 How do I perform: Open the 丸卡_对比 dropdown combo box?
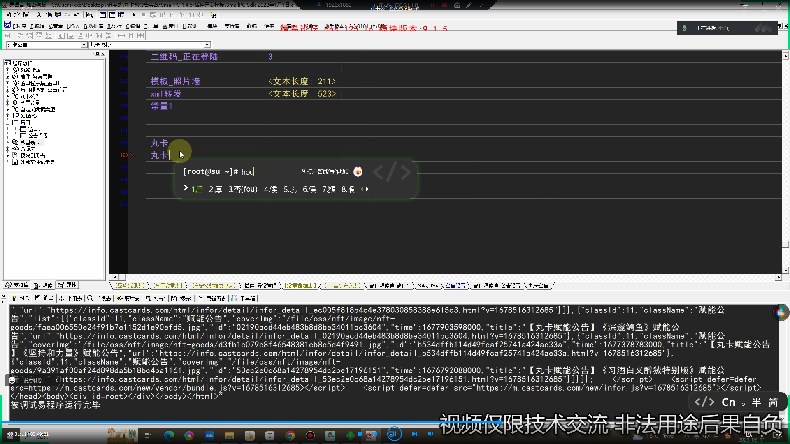pos(207,45)
